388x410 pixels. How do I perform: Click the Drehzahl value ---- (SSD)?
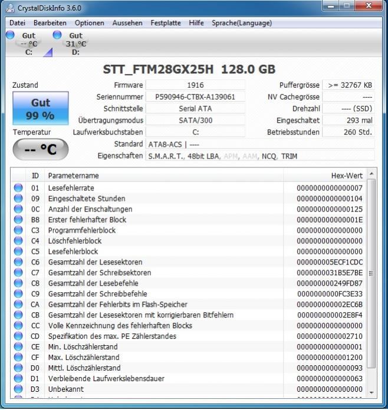pyautogui.click(x=348, y=109)
